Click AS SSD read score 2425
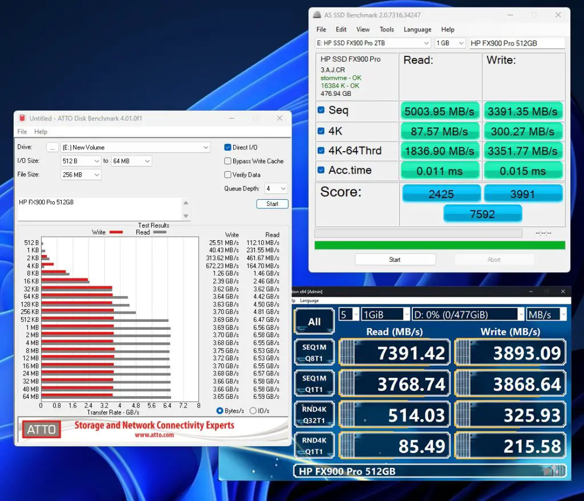 pyautogui.click(x=441, y=194)
